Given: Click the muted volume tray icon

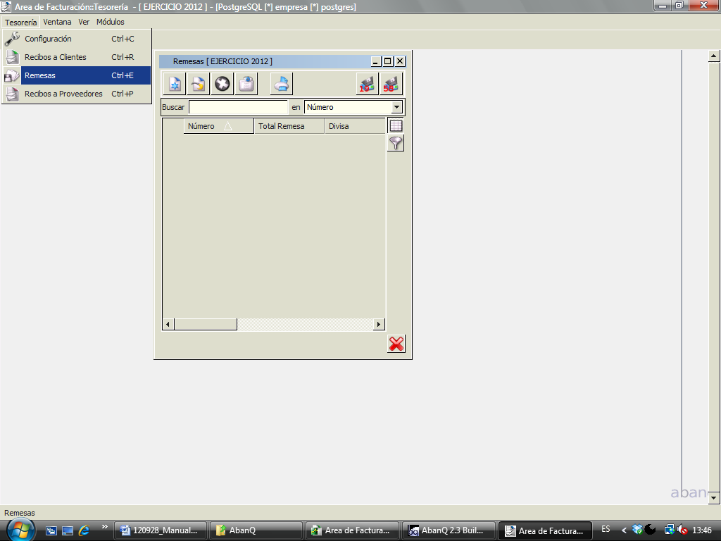Looking at the screenshot, I should [x=682, y=530].
